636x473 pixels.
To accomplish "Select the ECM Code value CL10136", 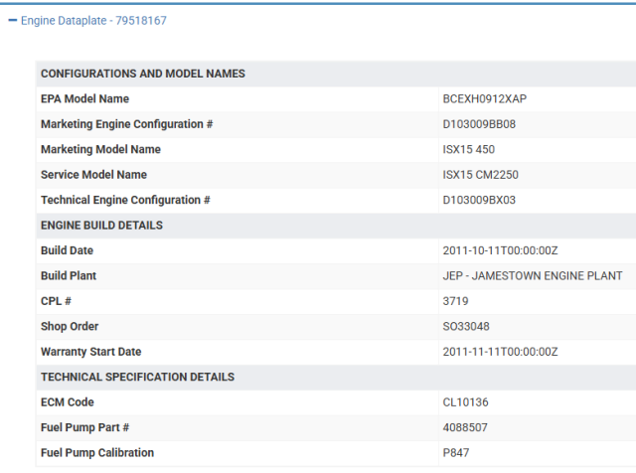I will [x=465, y=402].
